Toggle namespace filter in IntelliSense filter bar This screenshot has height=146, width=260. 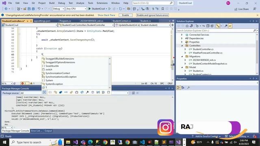pos(50,92)
